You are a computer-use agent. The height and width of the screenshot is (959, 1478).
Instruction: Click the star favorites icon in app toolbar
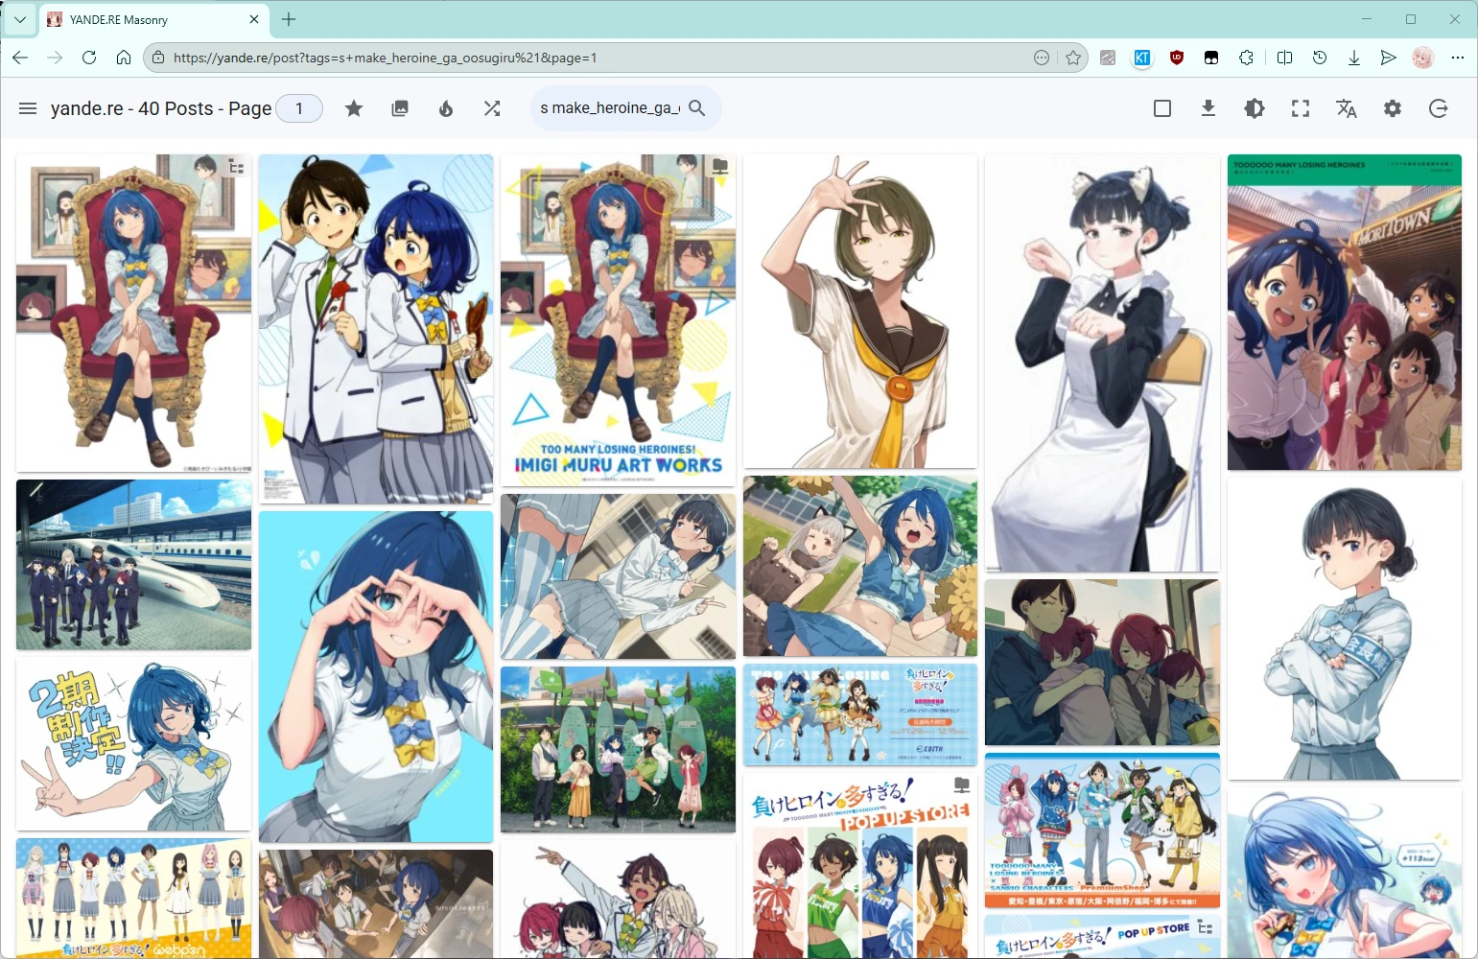[x=354, y=108]
